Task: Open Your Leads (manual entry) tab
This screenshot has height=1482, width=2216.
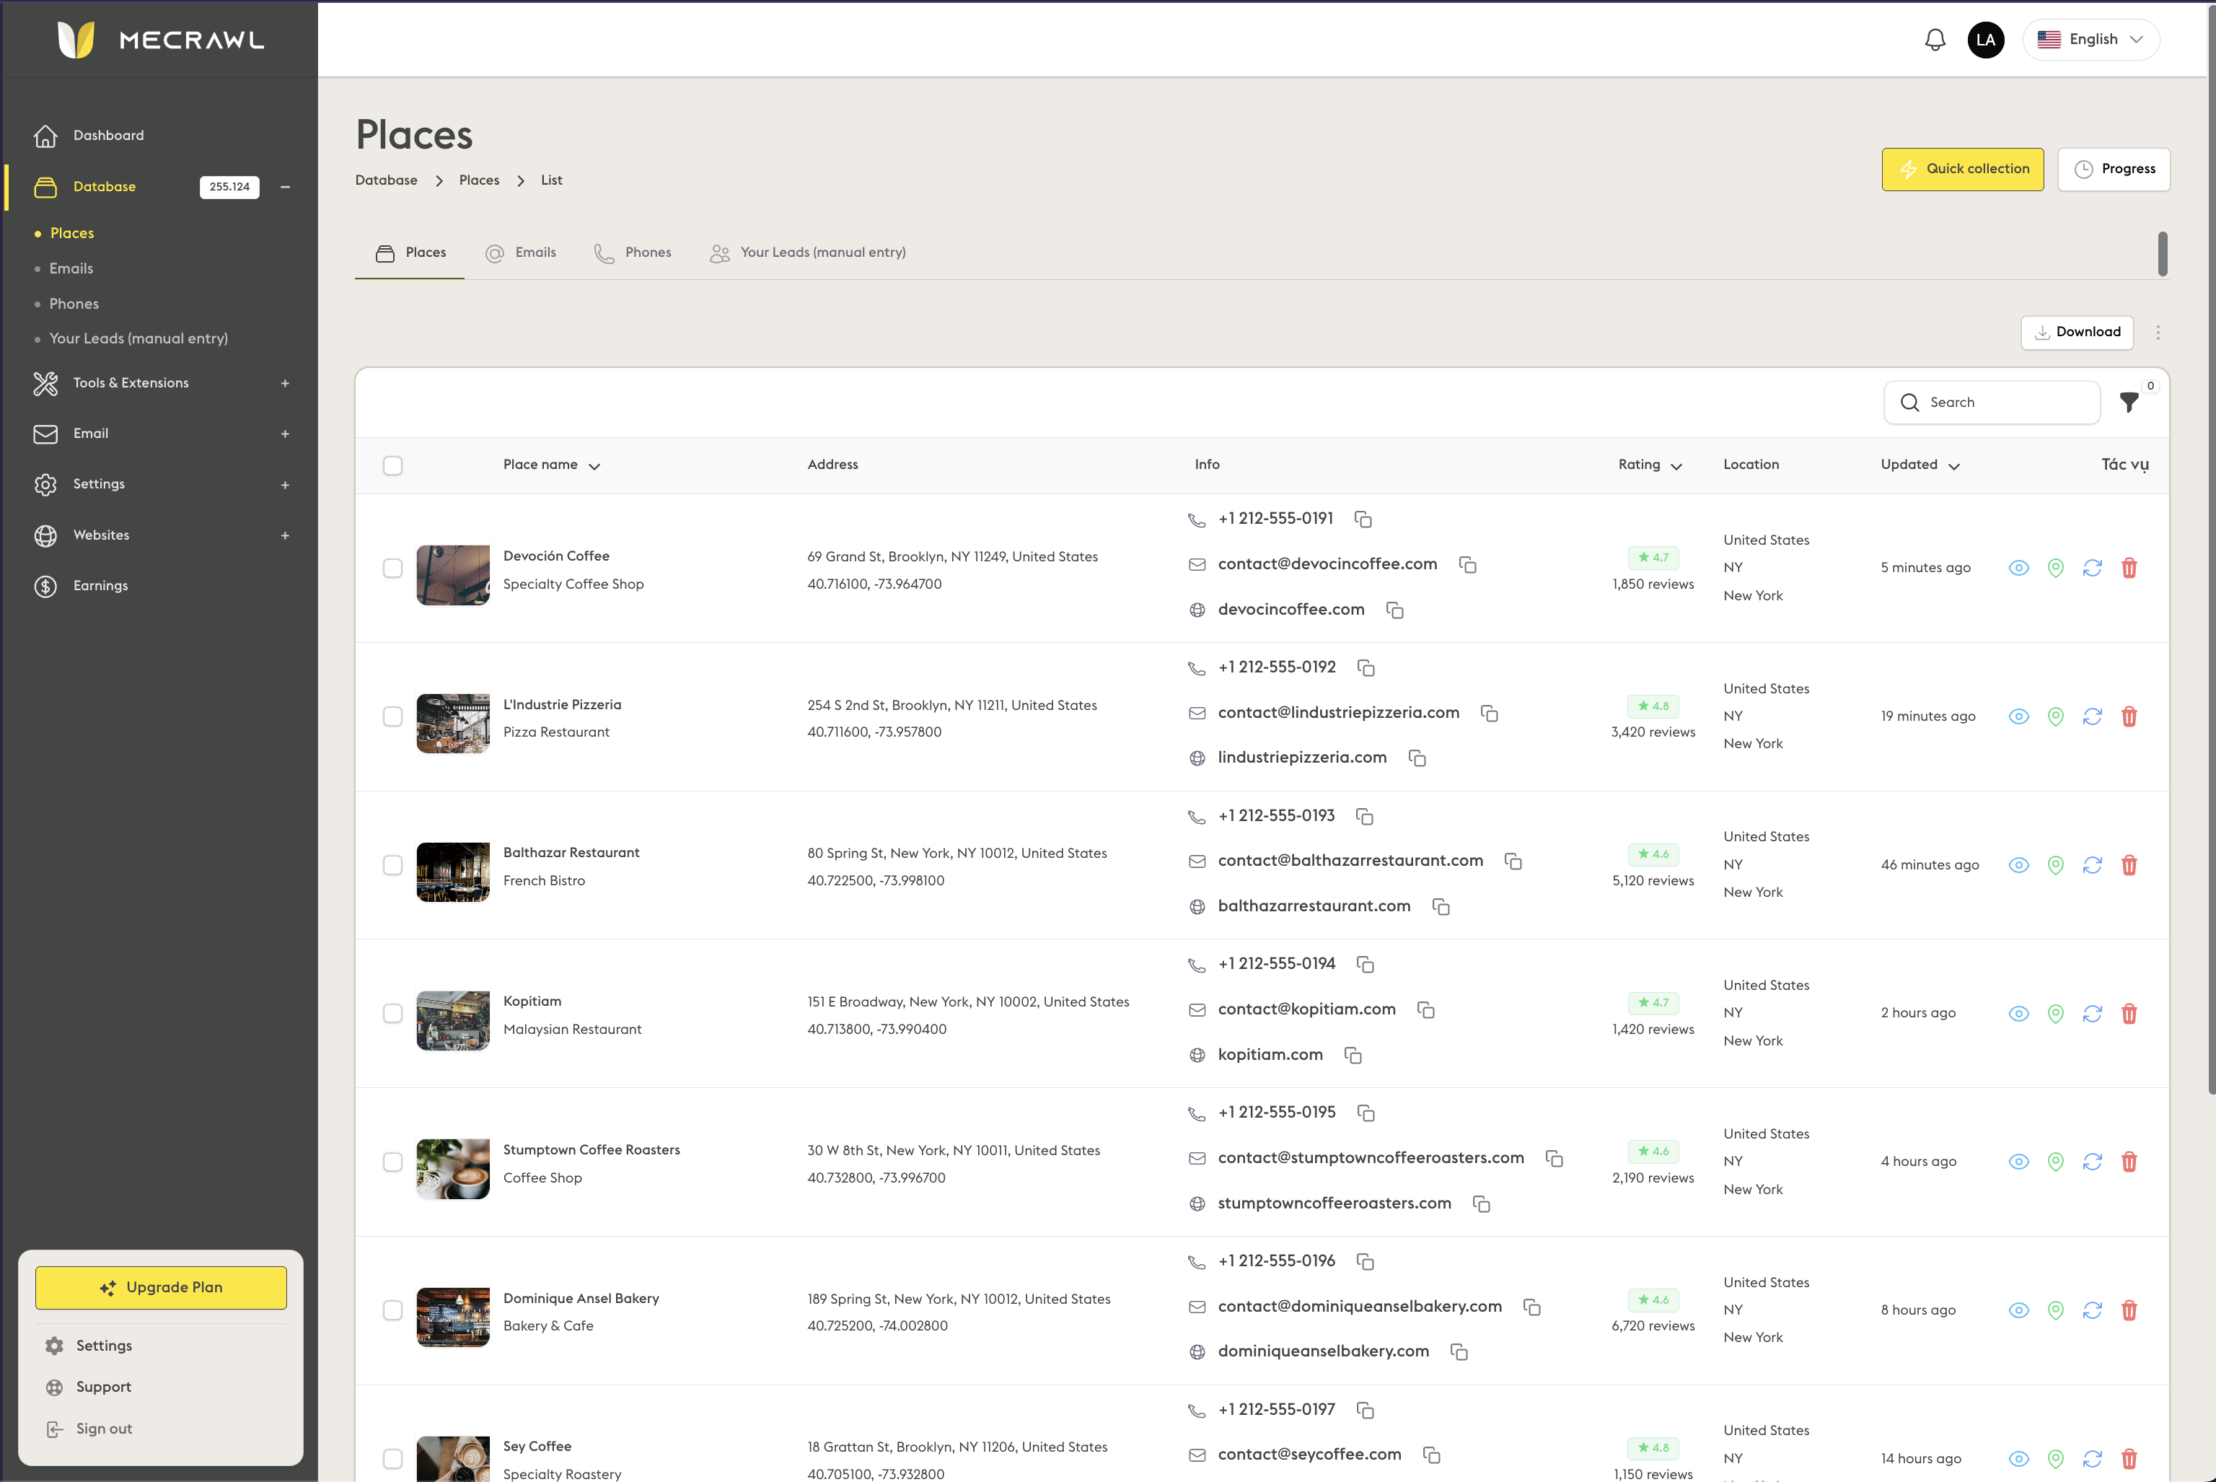Action: coord(808,253)
